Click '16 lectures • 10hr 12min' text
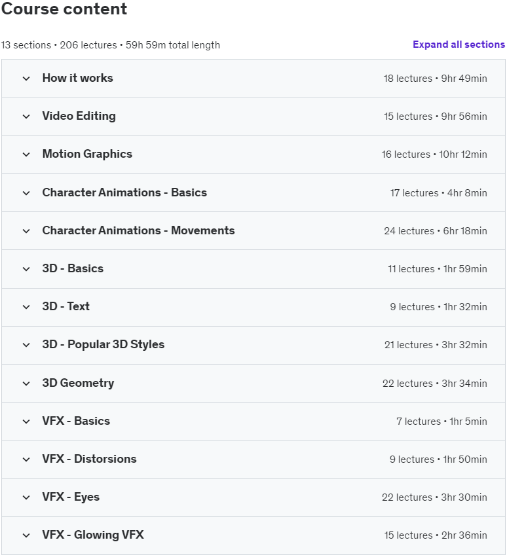Image resolution: width=507 pixels, height=557 pixels. point(434,154)
